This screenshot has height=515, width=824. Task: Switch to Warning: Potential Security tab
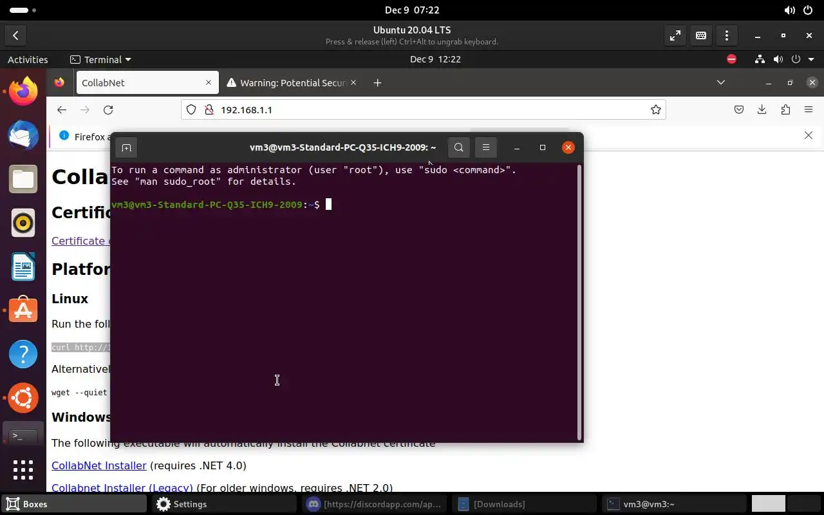click(x=293, y=82)
